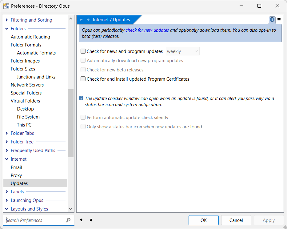Image resolution: width=287 pixels, height=229 pixels.
Task: Expand the Folder Tree category
Action: tap(7, 142)
